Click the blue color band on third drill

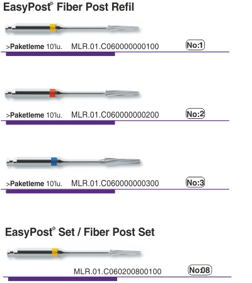pyautogui.click(x=54, y=162)
